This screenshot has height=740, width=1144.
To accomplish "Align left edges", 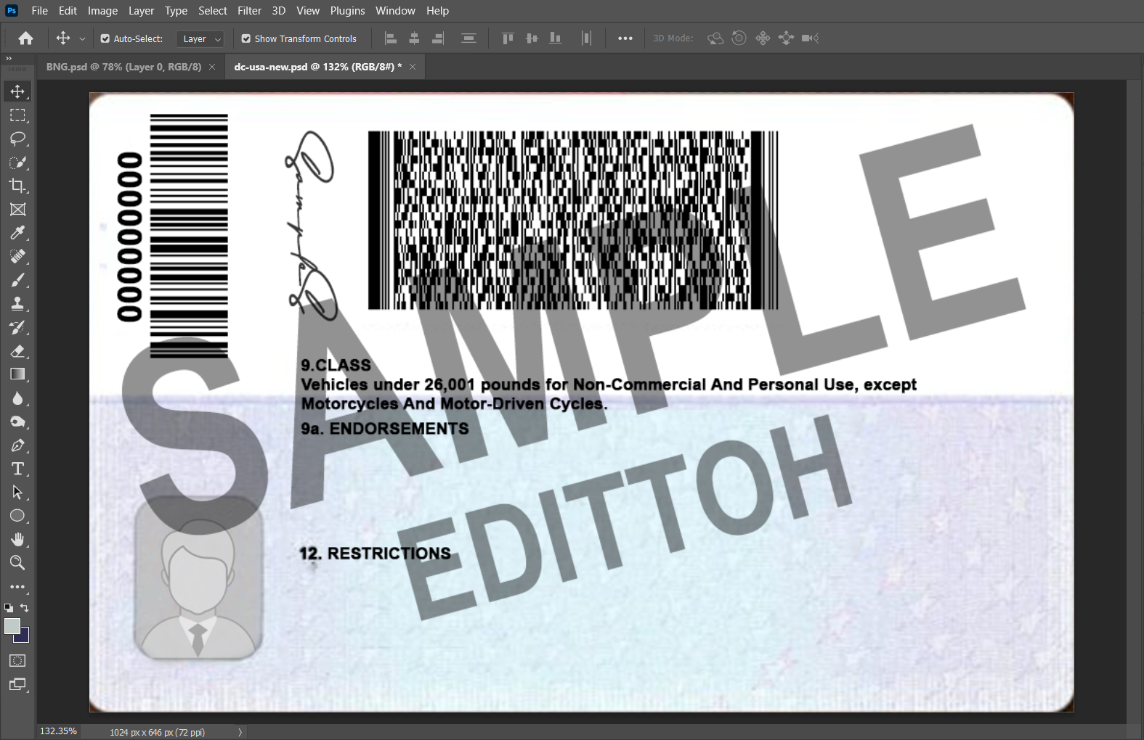I will pos(391,38).
